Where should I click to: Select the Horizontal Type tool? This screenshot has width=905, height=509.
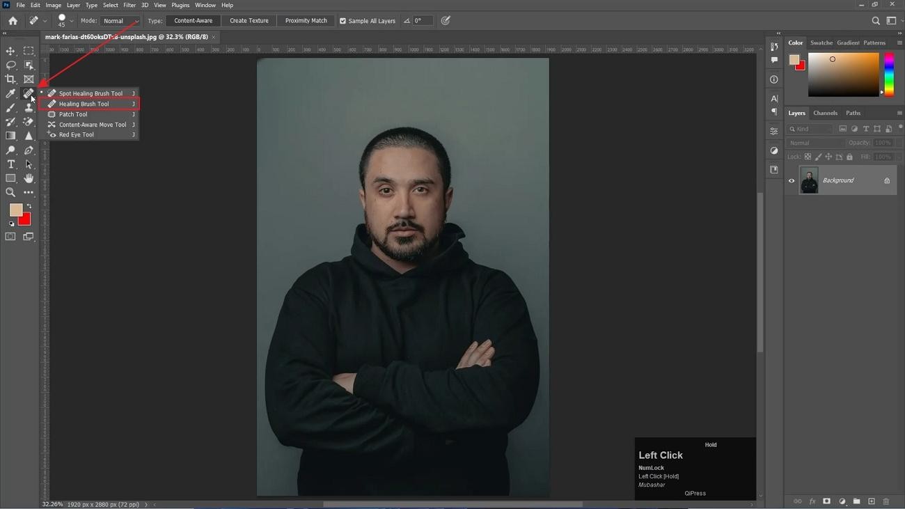tap(10, 164)
